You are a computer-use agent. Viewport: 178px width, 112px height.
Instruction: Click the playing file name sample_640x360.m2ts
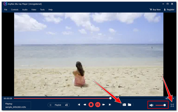pyautogui.click(x=15, y=107)
